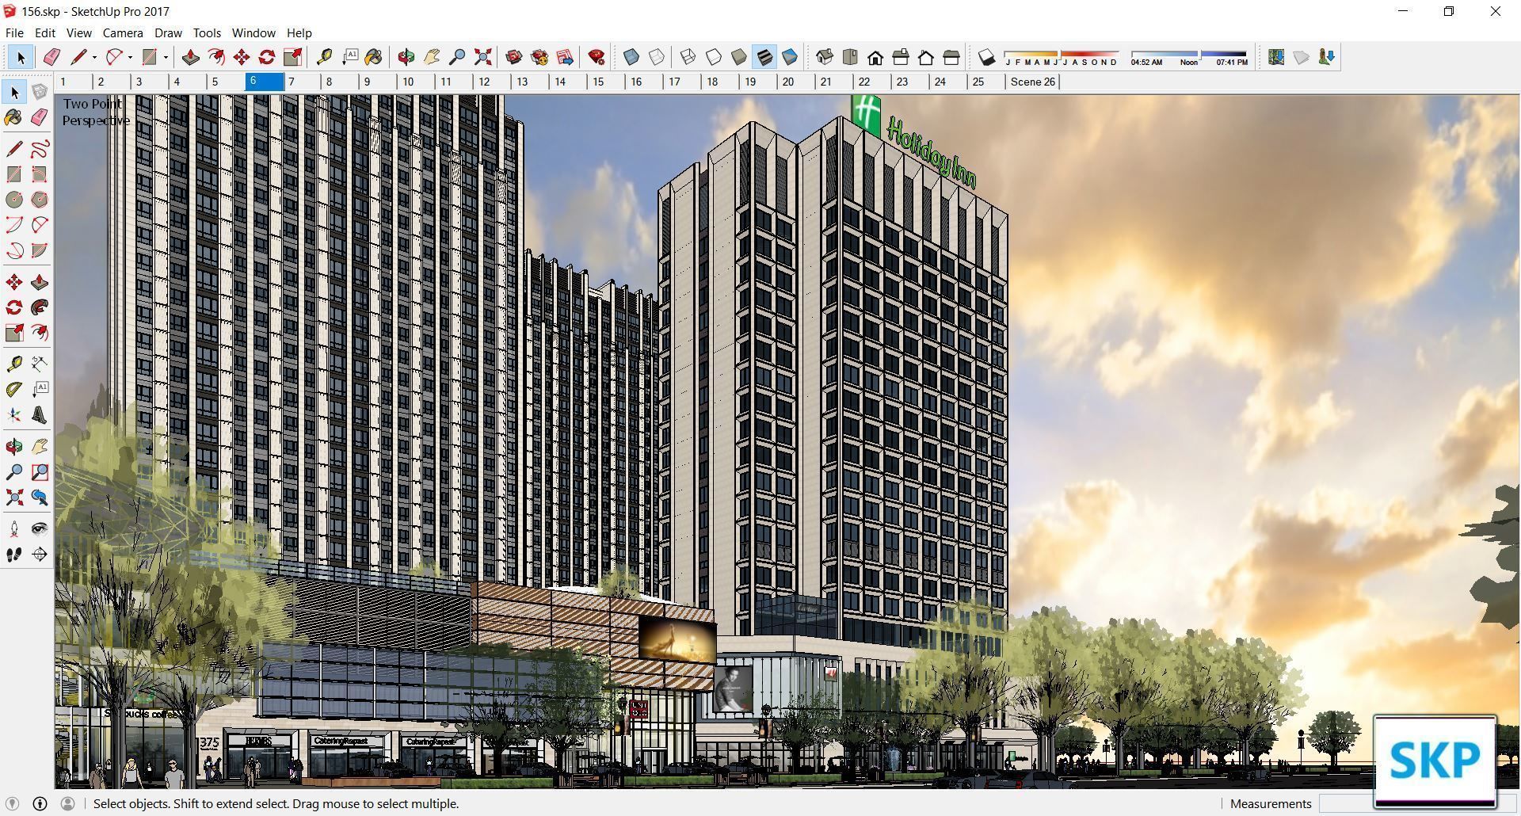1521x816 pixels.
Task: Enable Shaded With Textures style
Action: pyautogui.click(x=764, y=57)
